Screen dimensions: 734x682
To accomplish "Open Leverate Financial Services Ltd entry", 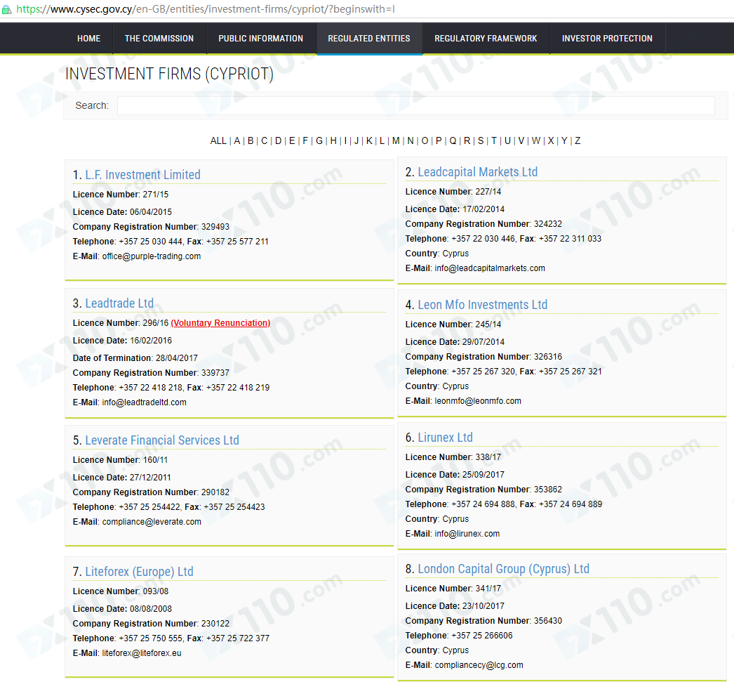I will [x=162, y=440].
